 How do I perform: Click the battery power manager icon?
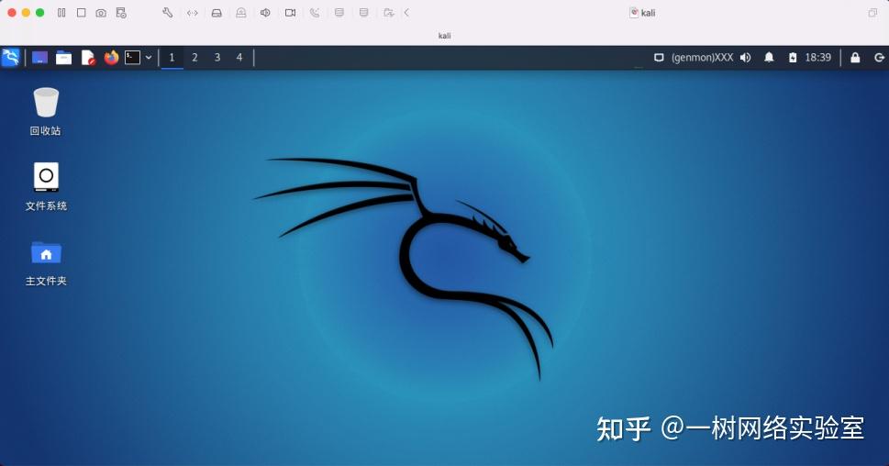pos(793,57)
